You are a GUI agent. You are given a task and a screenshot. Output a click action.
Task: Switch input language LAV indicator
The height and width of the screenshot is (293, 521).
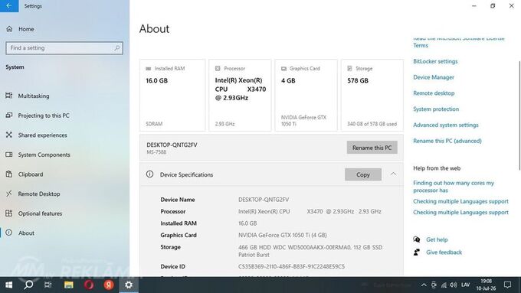tap(466, 285)
